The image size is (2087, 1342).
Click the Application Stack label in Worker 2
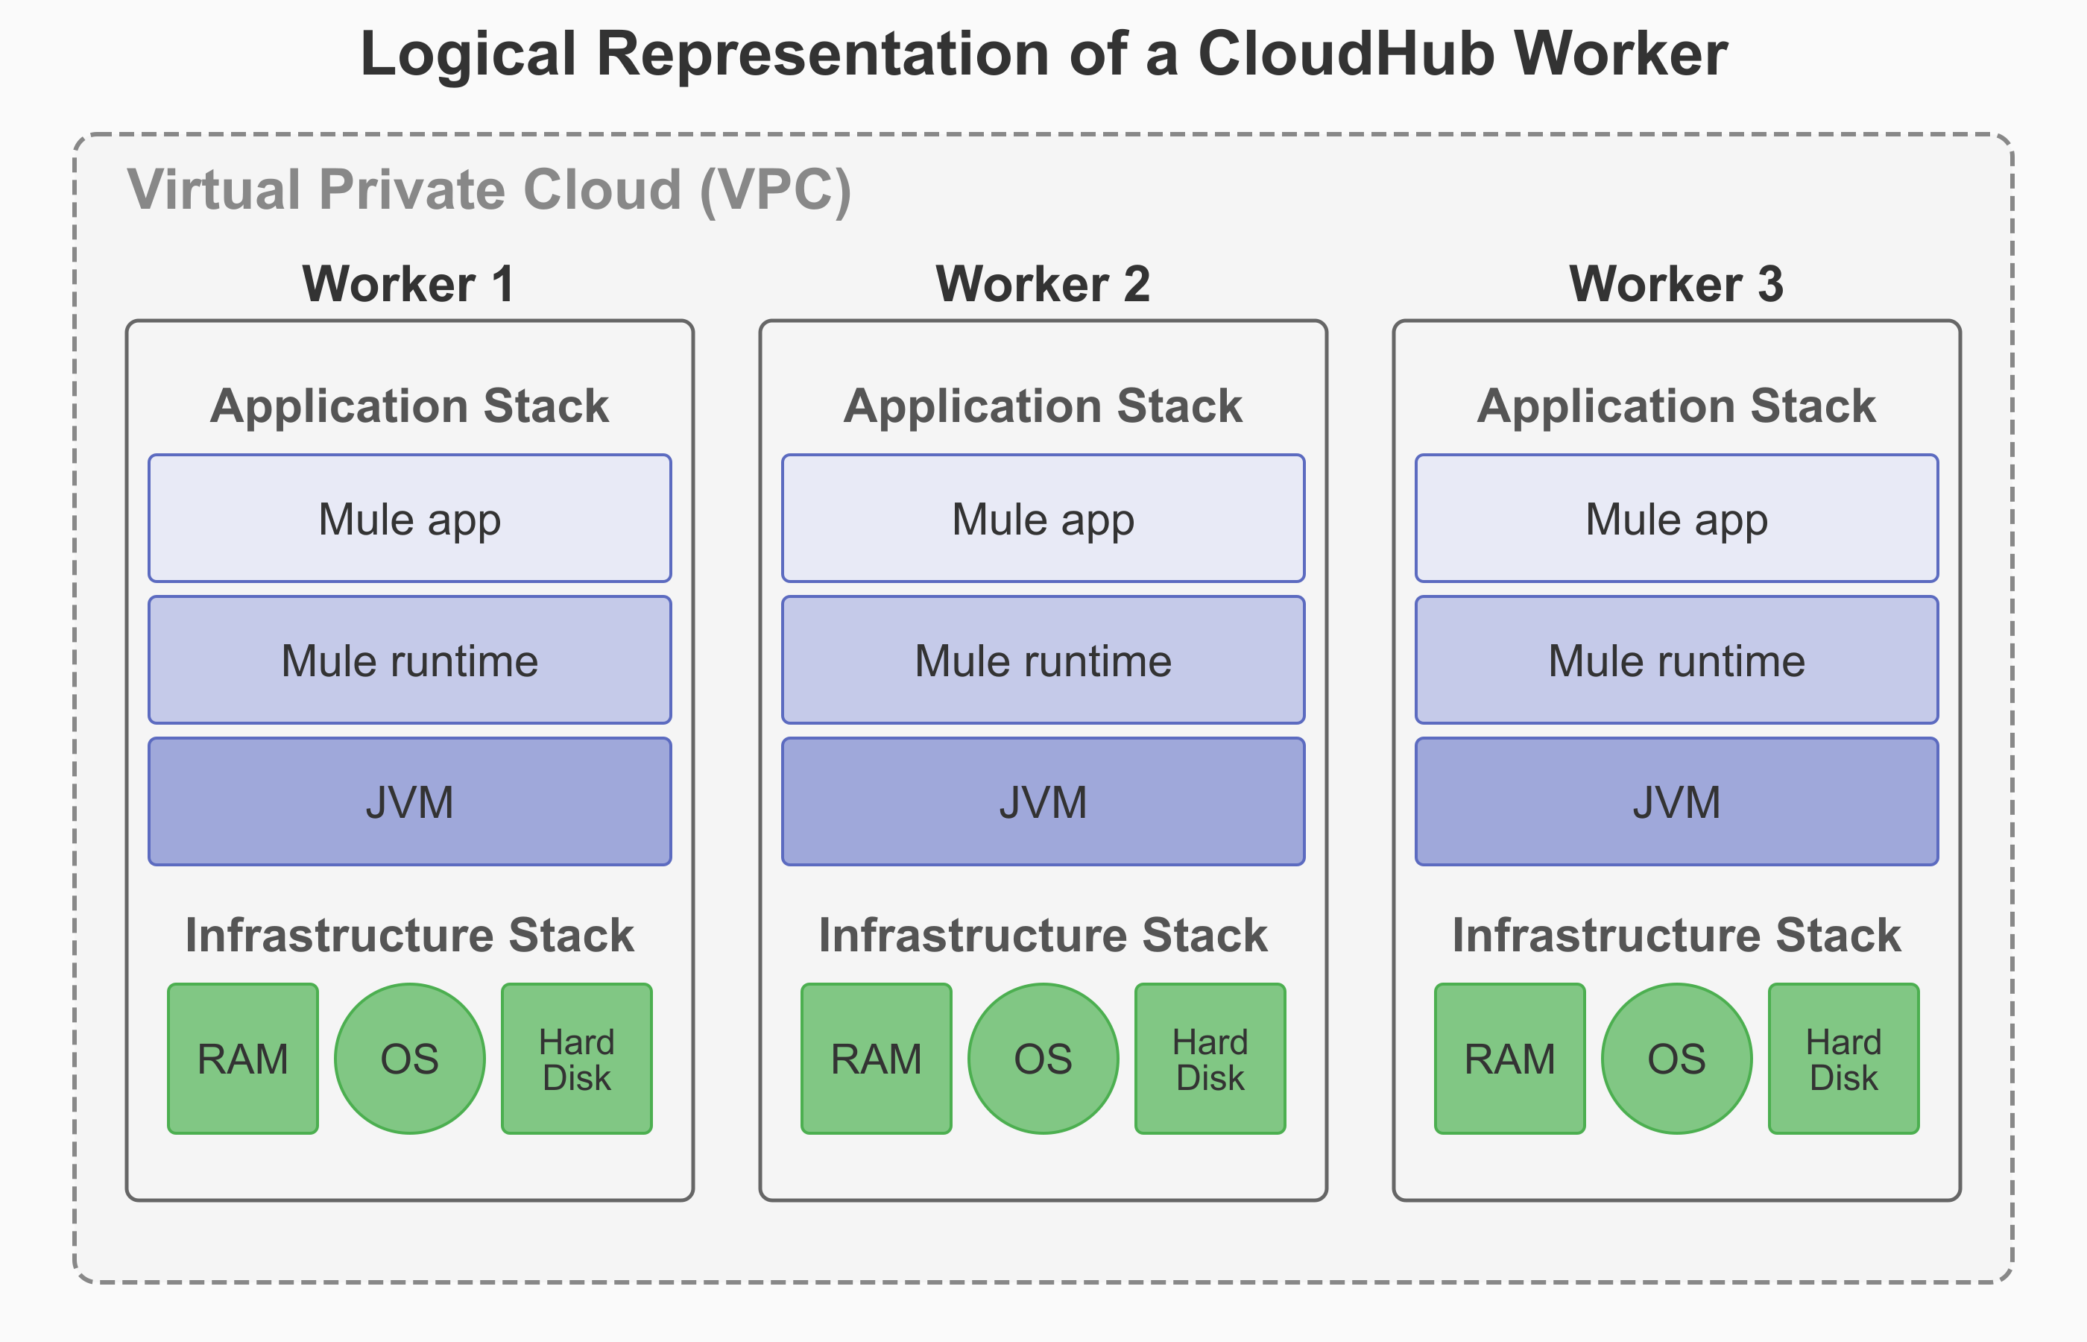tap(1043, 406)
